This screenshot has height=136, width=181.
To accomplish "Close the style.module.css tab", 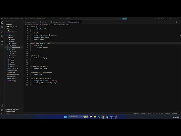I will tap(80, 22).
